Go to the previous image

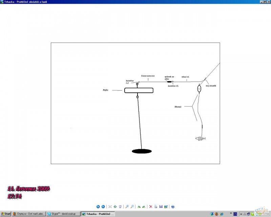click(x=98, y=206)
